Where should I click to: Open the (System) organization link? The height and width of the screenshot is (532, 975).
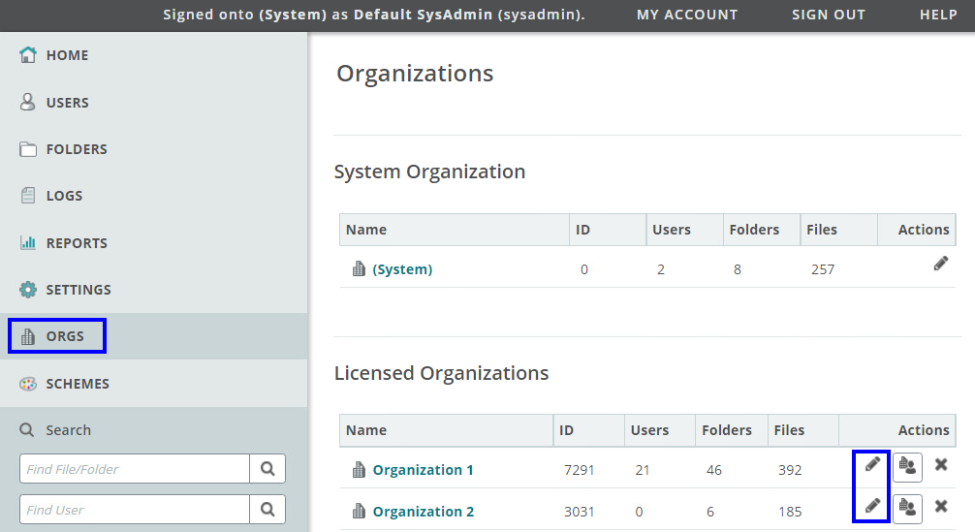tap(402, 269)
